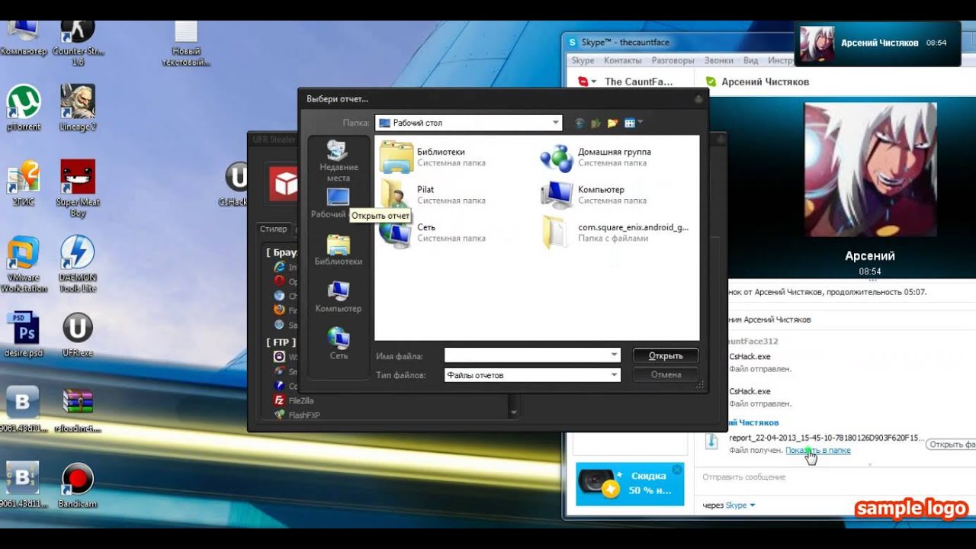Expand the Тип файлов dropdown
976x549 pixels.
[615, 374]
